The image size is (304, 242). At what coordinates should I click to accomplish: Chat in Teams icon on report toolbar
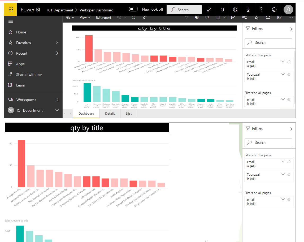click(x=197, y=18)
